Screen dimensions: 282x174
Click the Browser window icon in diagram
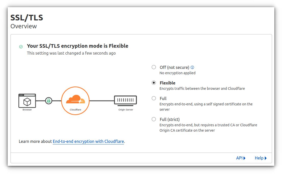[x=27, y=101]
